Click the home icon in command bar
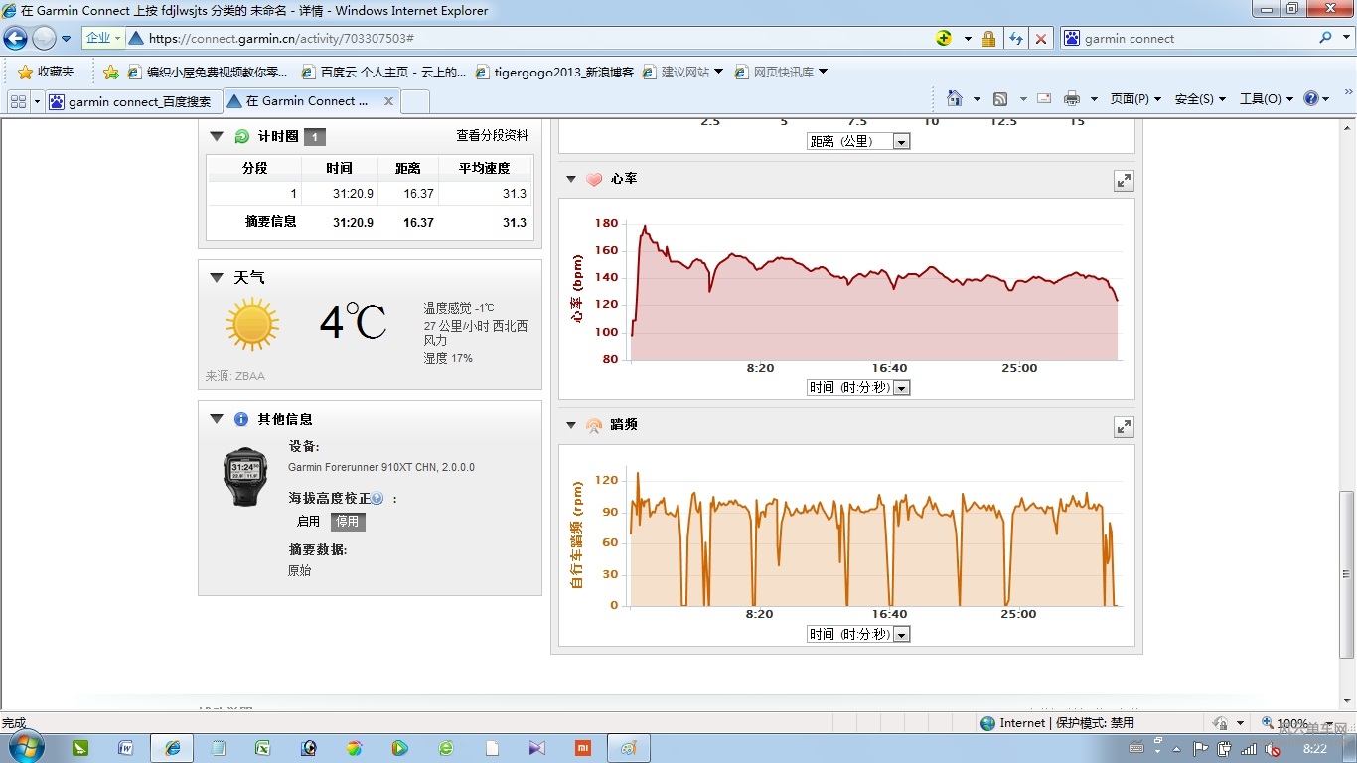Viewport: 1357px width, 763px height. (x=955, y=99)
